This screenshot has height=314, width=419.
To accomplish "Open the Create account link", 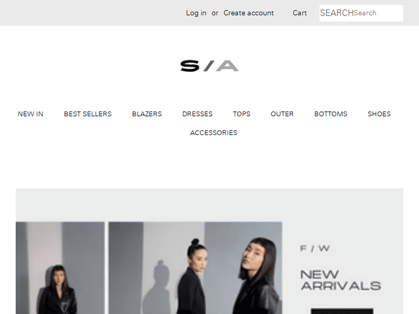I will tap(249, 13).
